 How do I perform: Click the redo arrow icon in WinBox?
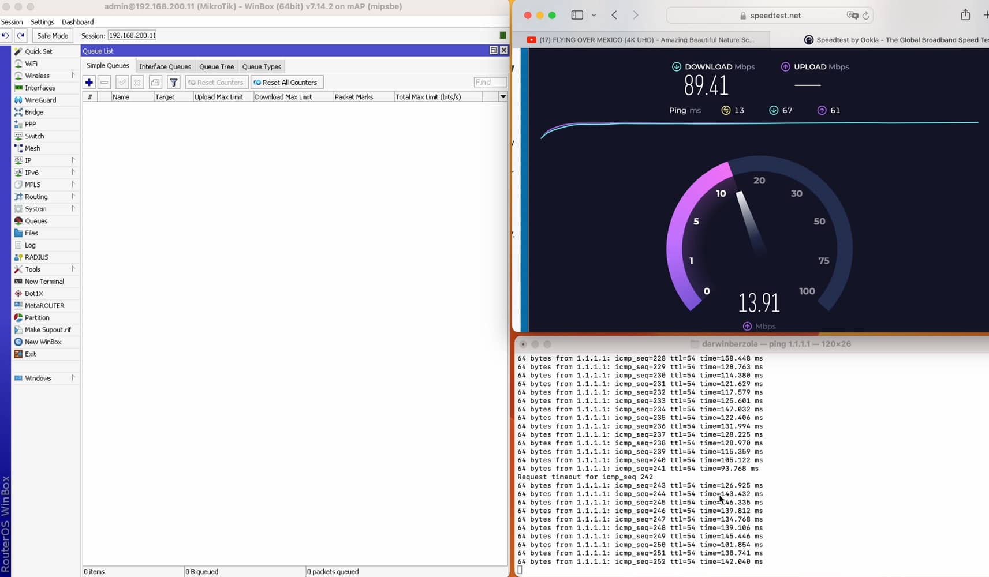(x=20, y=36)
